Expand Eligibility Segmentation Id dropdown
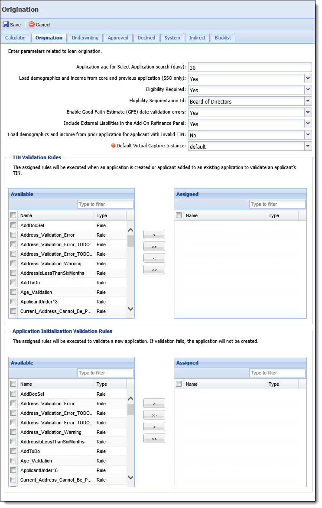The height and width of the screenshot is (508, 322). (308, 101)
